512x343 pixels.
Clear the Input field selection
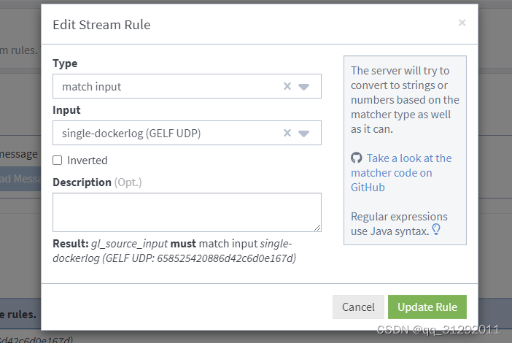[x=287, y=133]
